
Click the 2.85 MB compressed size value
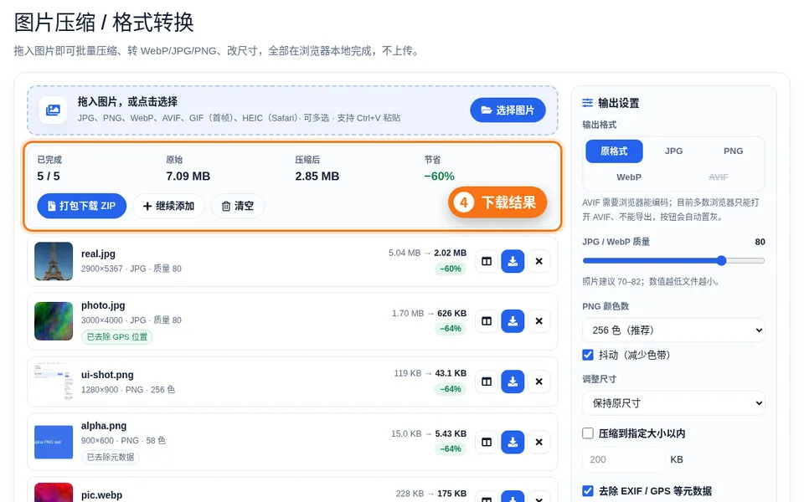[317, 177]
